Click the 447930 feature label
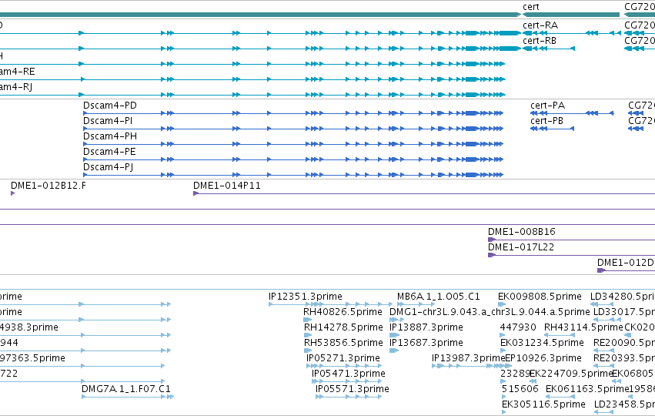Screen dimensions: 655x416 [518, 327]
